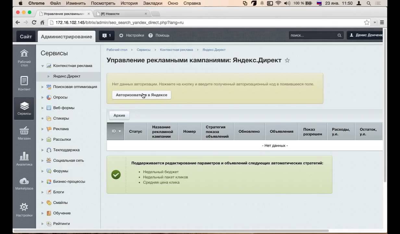400x234 pixels.
Task: Click Яндекс.Директ breadcrumb link
Action: (x=214, y=50)
